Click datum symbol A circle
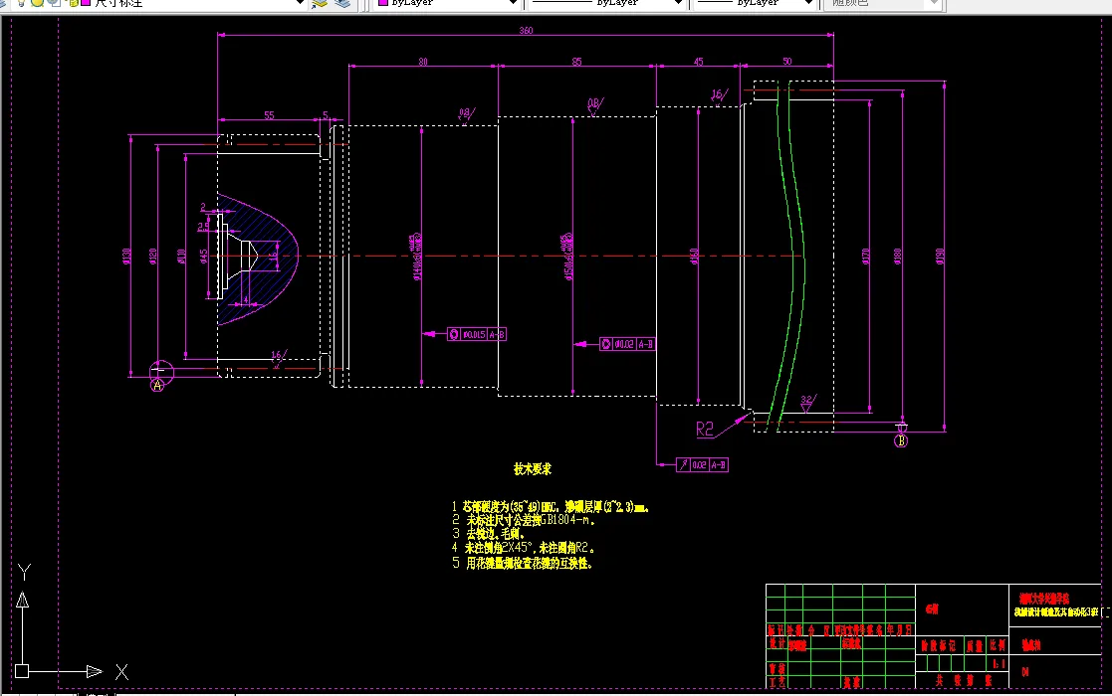The image size is (1112, 696). pyautogui.click(x=157, y=385)
